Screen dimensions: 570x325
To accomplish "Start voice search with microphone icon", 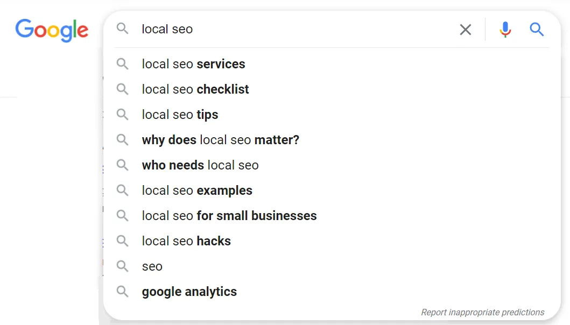I will pos(505,30).
